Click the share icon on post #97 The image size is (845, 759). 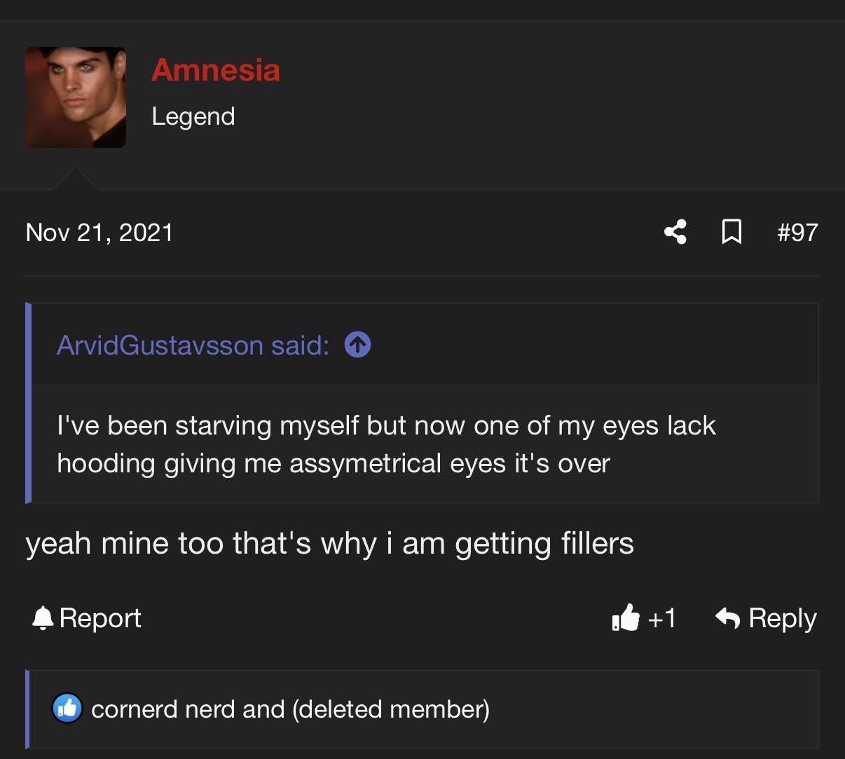pyautogui.click(x=675, y=232)
